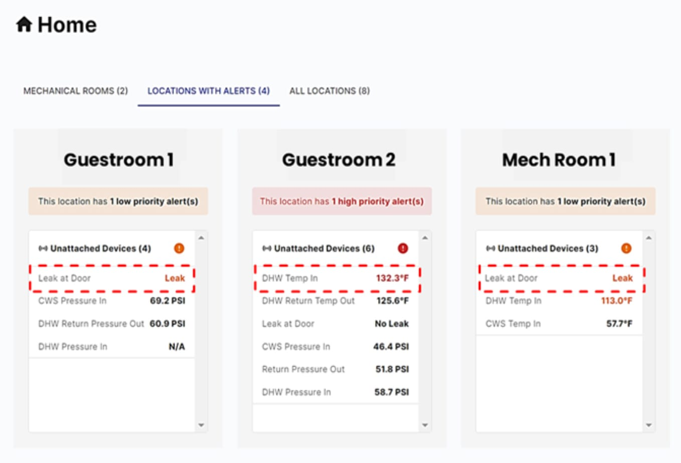Click red alert icon in Guestroom 2

[403, 248]
